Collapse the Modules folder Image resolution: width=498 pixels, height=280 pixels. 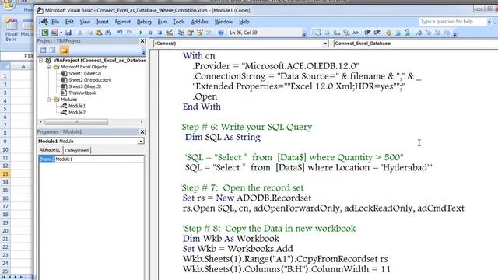48,100
